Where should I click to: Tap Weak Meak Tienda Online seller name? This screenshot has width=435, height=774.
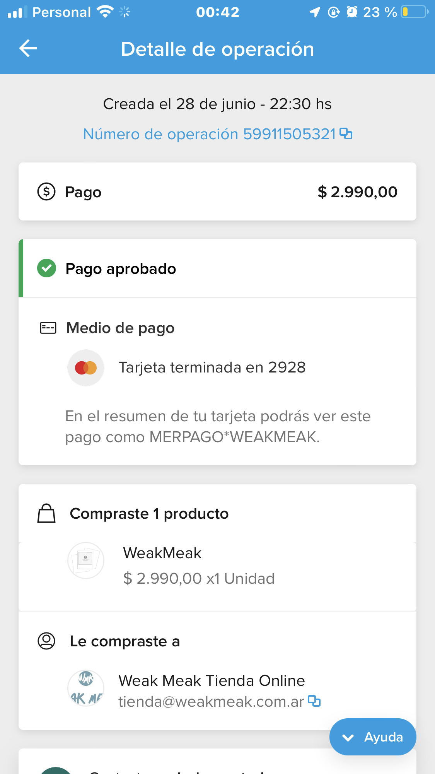212,680
